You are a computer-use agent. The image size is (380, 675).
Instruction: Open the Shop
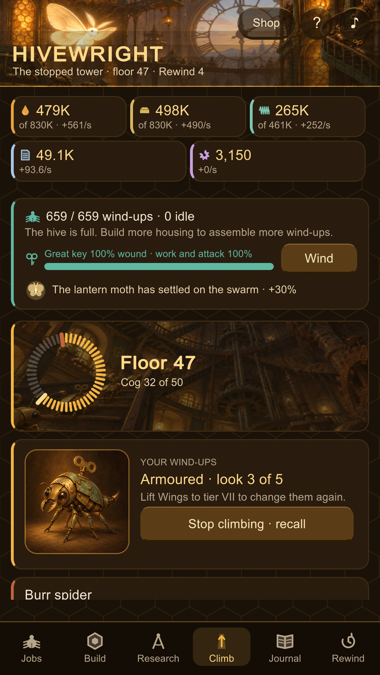(x=266, y=23)
